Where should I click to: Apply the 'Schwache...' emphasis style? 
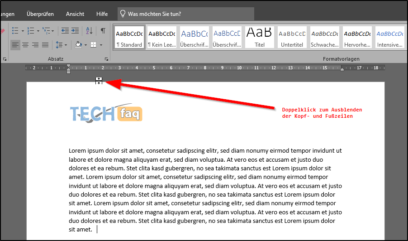click(x=325, y=37)
